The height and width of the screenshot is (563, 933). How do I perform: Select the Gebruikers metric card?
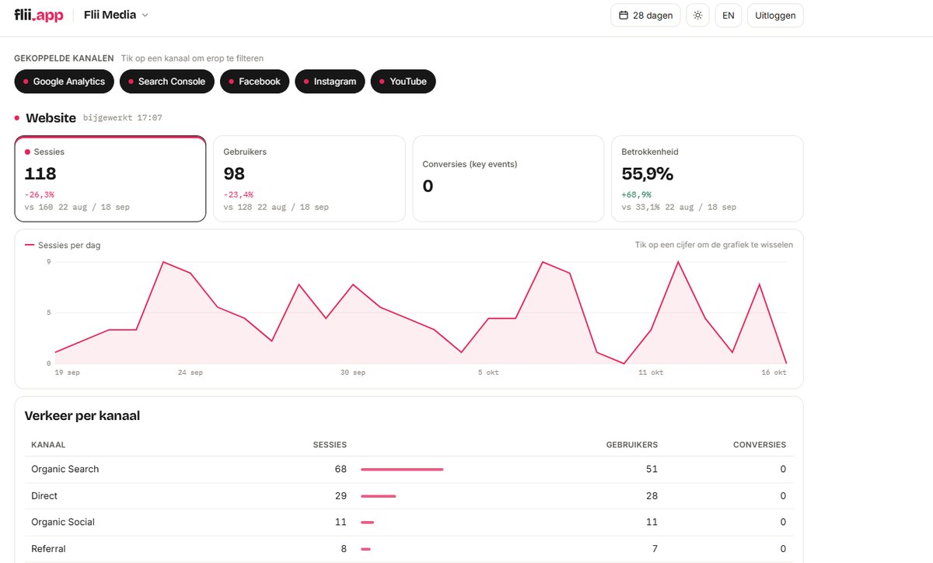pyautogui.click(x=309, y=179)
